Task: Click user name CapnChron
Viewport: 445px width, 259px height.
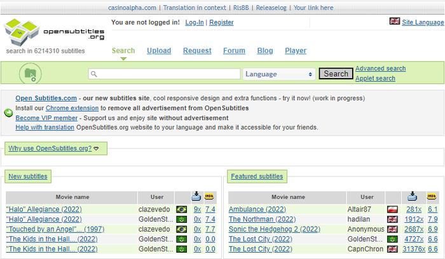Action: click(x=366, y=249)
